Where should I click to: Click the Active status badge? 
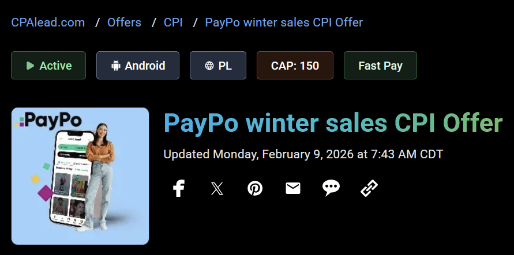(x=48, y=66)
